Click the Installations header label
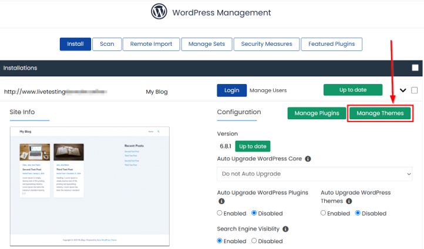The width and height of the screenshot is (424, 249). click(21, 68)
